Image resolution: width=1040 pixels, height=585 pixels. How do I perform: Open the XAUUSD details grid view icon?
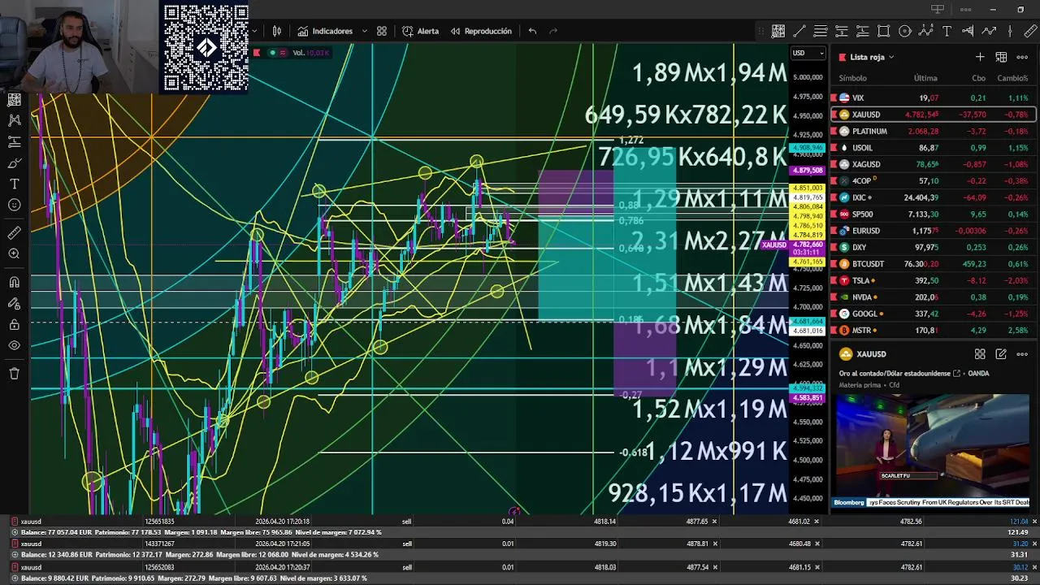click(980, 354)
